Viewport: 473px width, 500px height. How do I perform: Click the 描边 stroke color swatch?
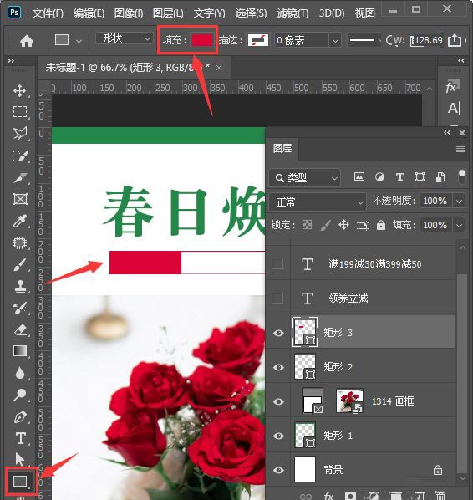258,40
